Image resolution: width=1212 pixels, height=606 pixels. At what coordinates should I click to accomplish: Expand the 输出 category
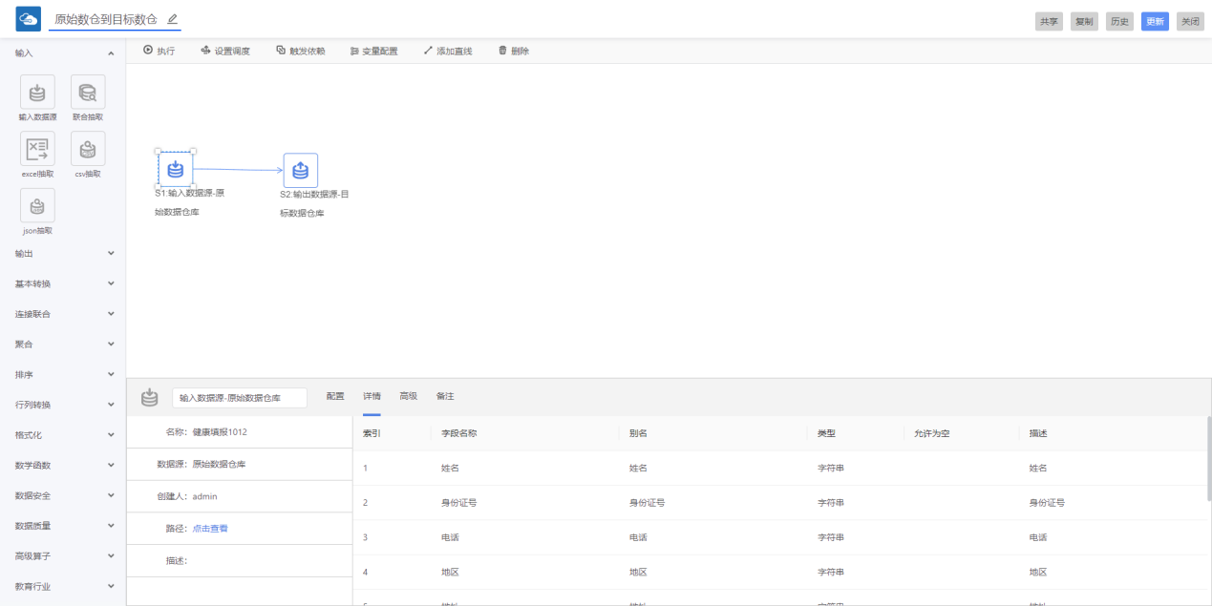point(111,254)
